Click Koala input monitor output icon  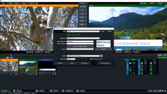point(15,74)
